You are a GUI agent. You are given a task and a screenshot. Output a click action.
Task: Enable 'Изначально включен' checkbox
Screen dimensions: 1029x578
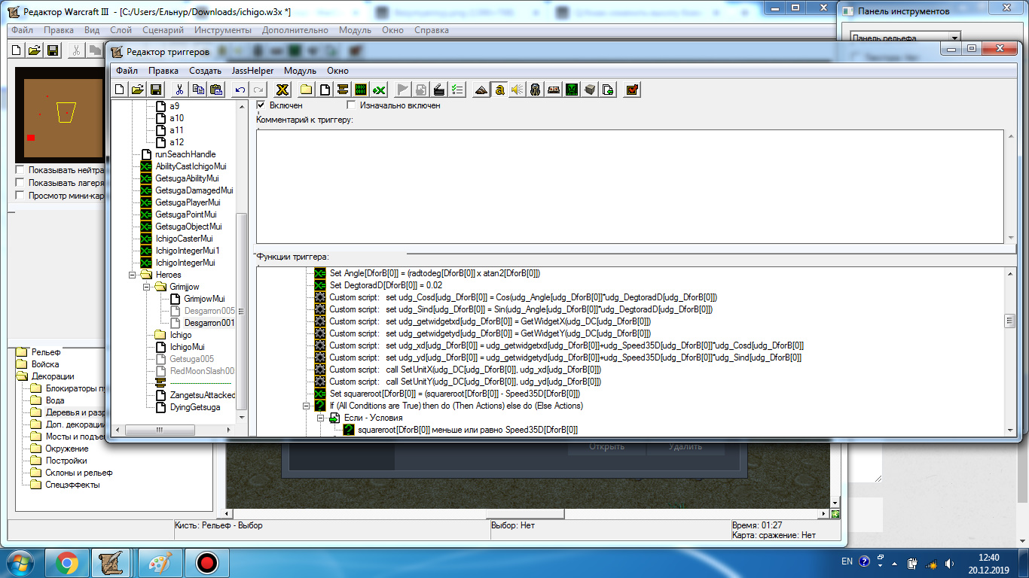click(351, 105)
